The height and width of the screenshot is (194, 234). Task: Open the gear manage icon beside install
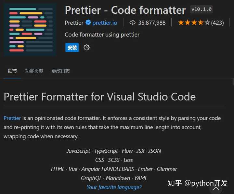(86, 48)
